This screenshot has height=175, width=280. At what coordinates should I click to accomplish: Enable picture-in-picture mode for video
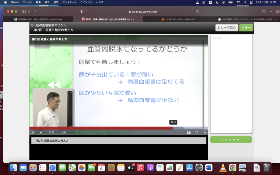coord(189,132)
